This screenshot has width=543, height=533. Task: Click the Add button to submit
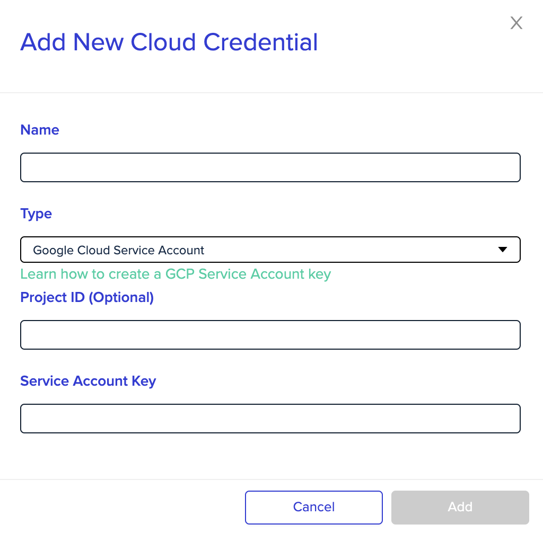460,507
